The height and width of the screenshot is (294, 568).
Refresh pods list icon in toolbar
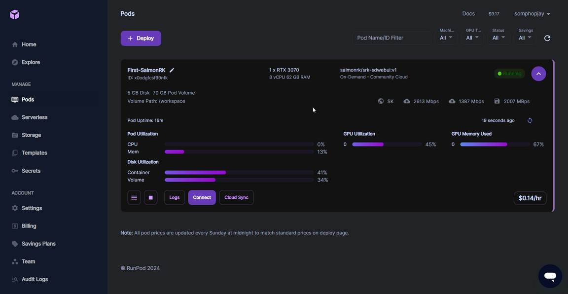547,38
